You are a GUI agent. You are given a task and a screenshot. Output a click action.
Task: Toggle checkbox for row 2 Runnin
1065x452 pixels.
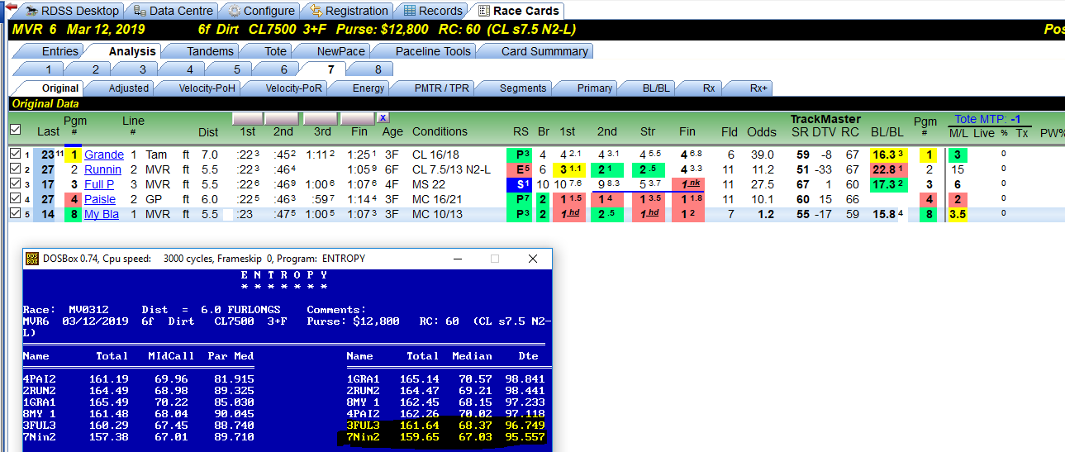14,169
